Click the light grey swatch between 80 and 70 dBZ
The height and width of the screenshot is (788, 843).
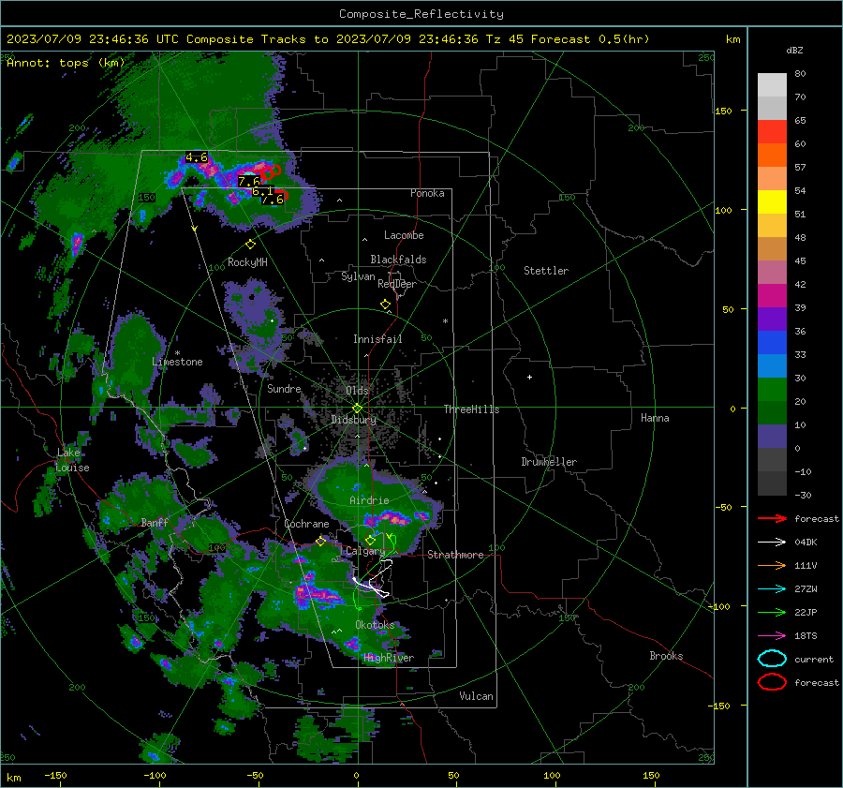[772, 85]
